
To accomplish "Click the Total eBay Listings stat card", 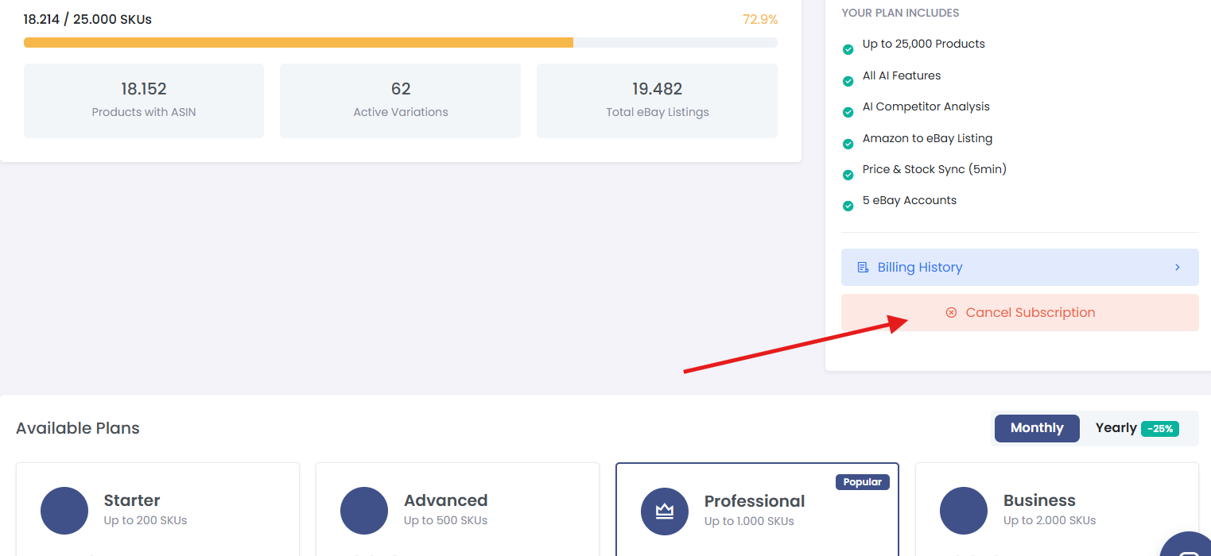I will [658, 101].
